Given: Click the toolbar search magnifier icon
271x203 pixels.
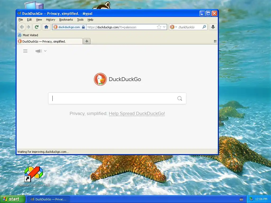Looking at the screenshot, I should 204,27.
